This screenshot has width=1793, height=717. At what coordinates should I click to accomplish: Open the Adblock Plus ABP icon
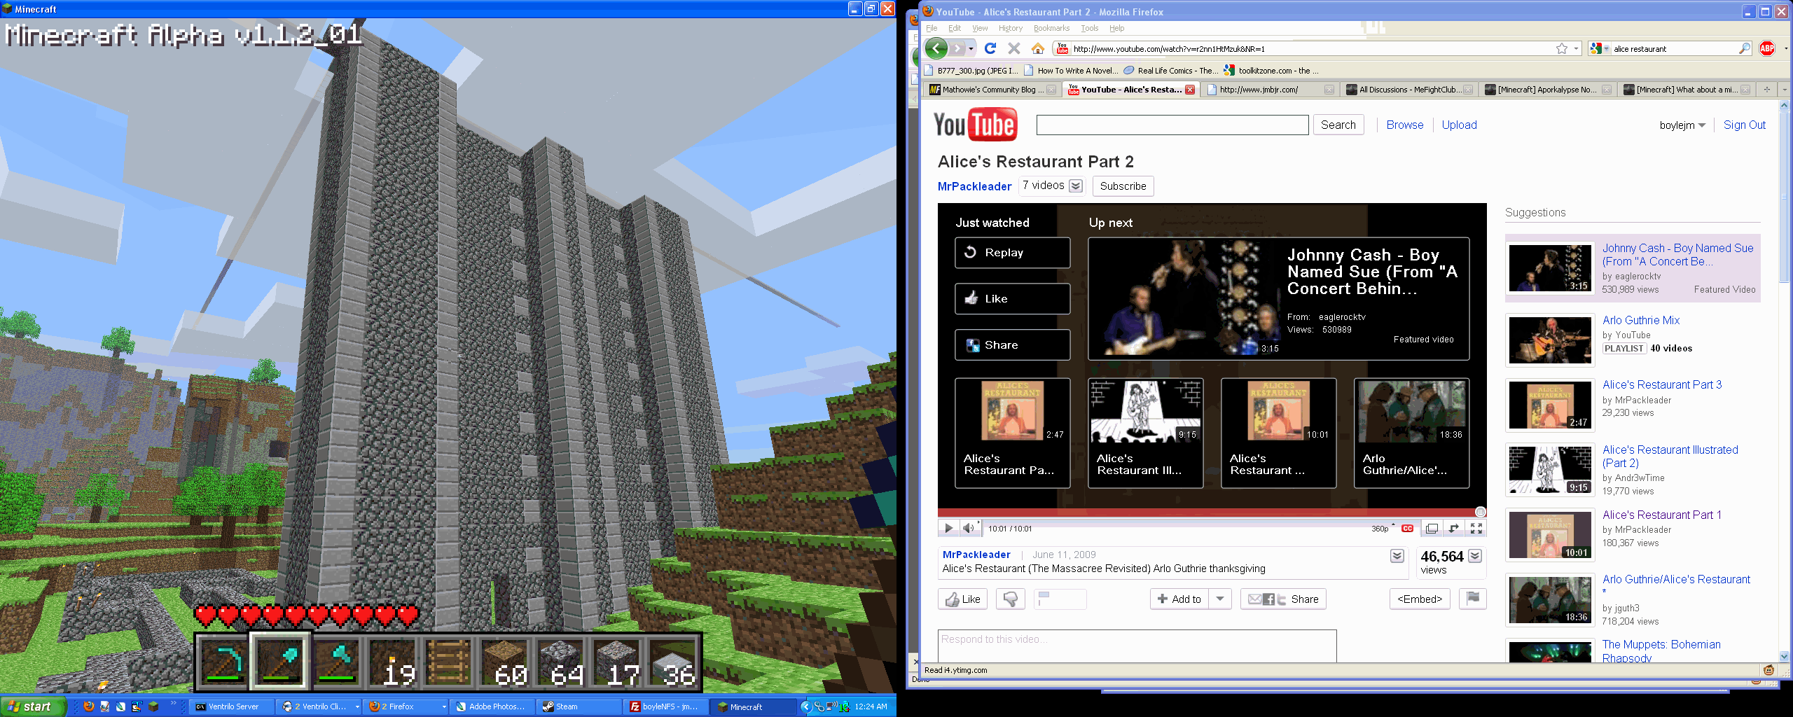click(1767, 48)
